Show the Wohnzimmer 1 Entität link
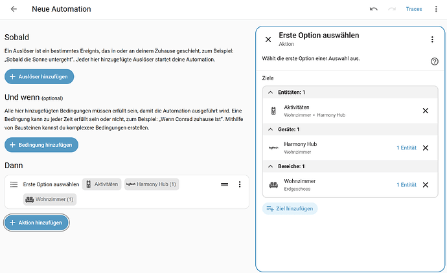This screenshot has width=447, height=273. (x=406, y=185)
